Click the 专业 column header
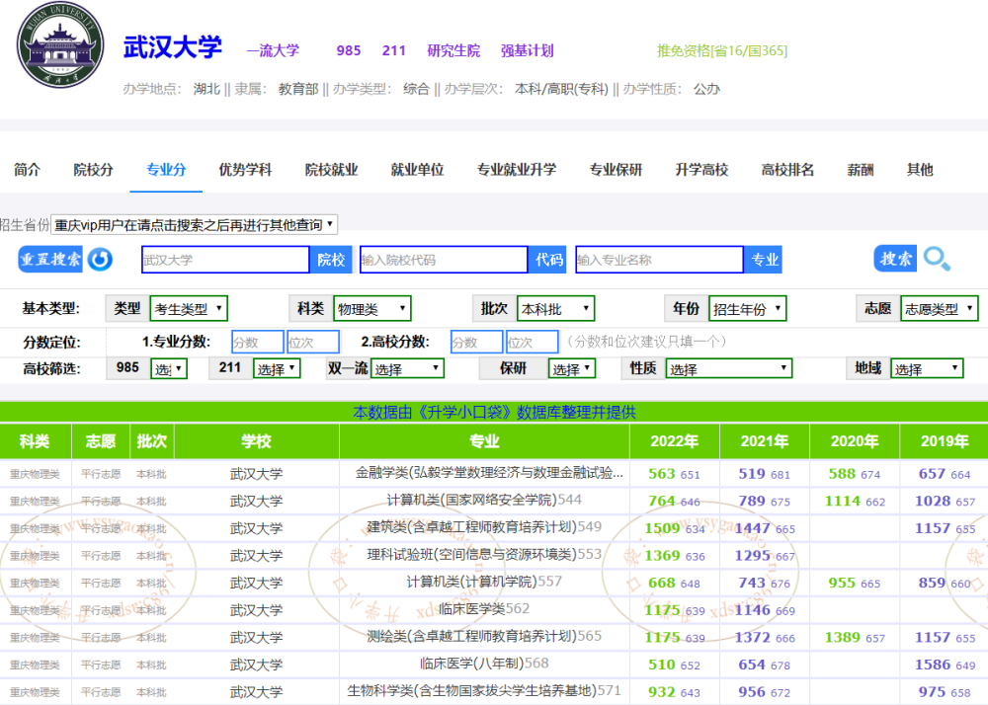988x705 pixels. tap(484, 441)
